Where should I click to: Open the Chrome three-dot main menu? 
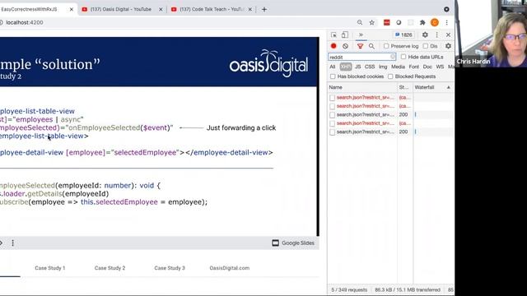coord(446,22)
